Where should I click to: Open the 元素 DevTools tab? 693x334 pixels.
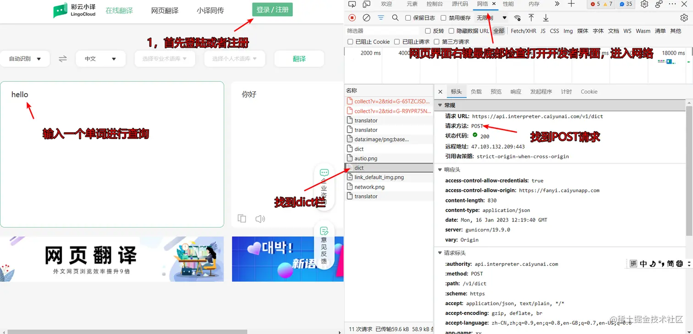[x=412, y=4]
